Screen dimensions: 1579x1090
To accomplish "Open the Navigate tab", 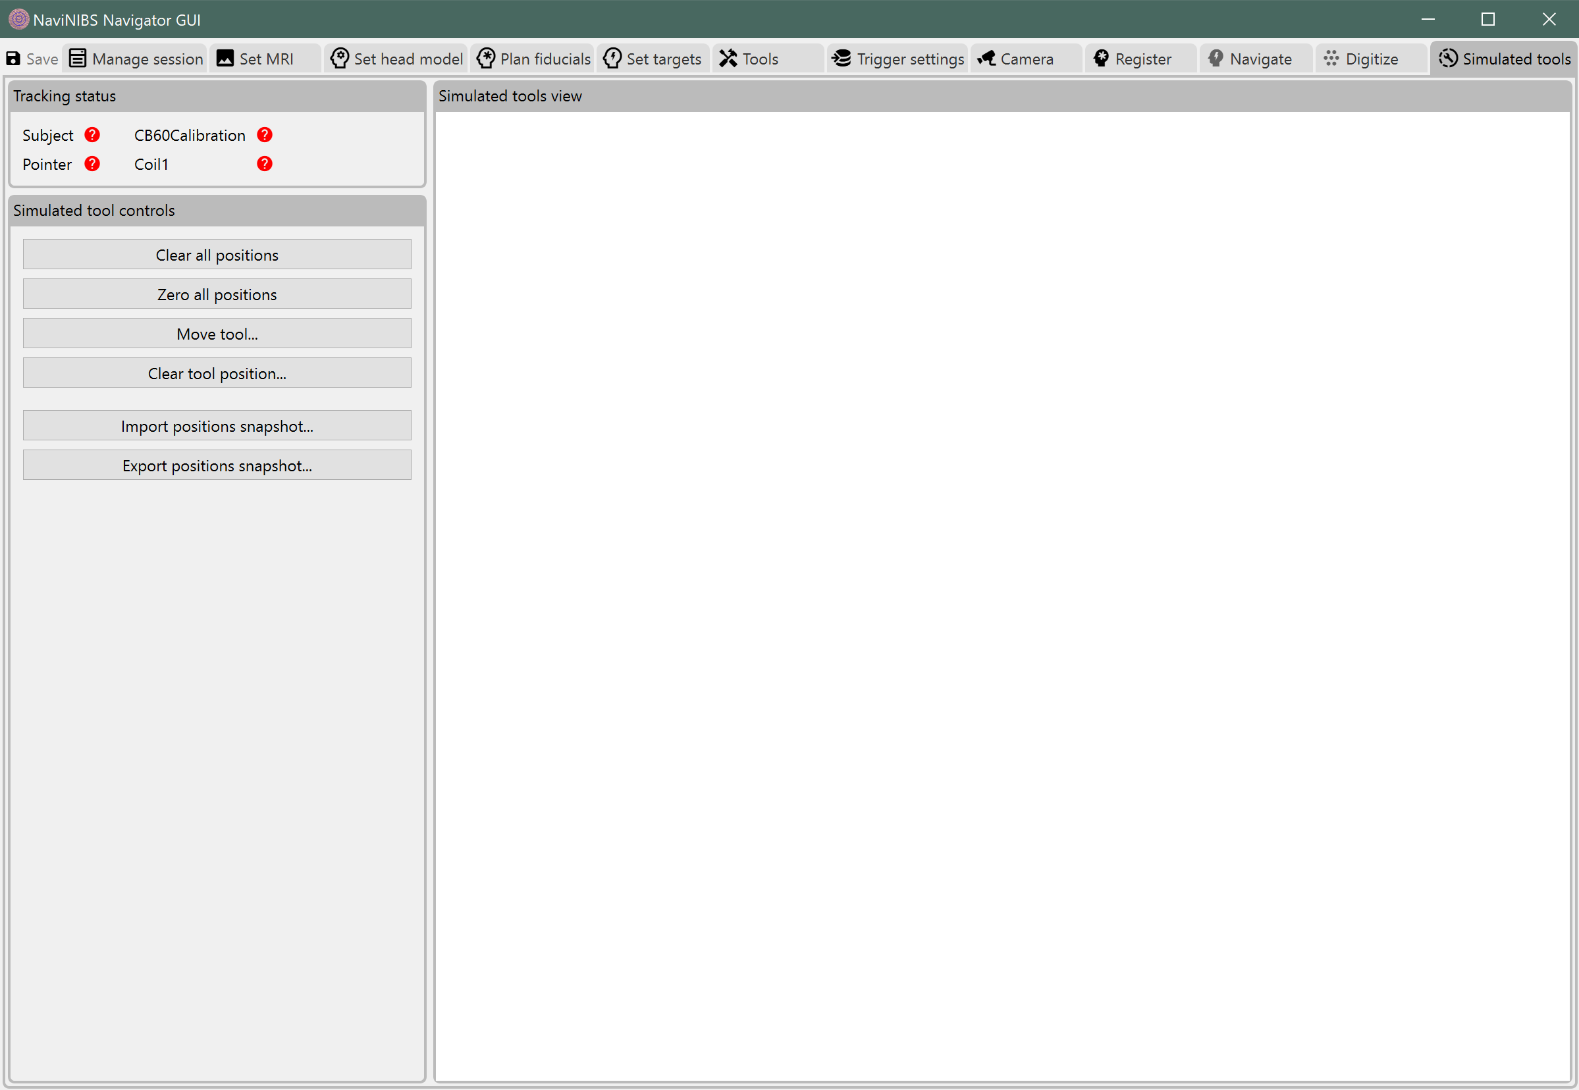I will (x=1256, y=59).
